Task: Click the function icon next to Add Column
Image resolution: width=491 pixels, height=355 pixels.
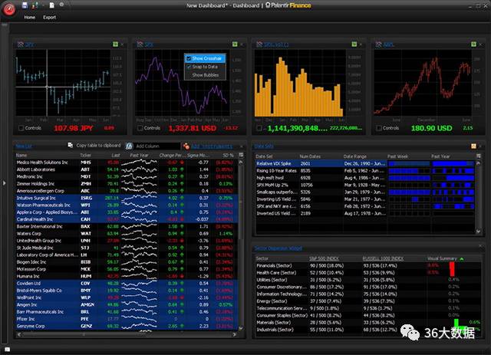Action: tap(130, 146)
